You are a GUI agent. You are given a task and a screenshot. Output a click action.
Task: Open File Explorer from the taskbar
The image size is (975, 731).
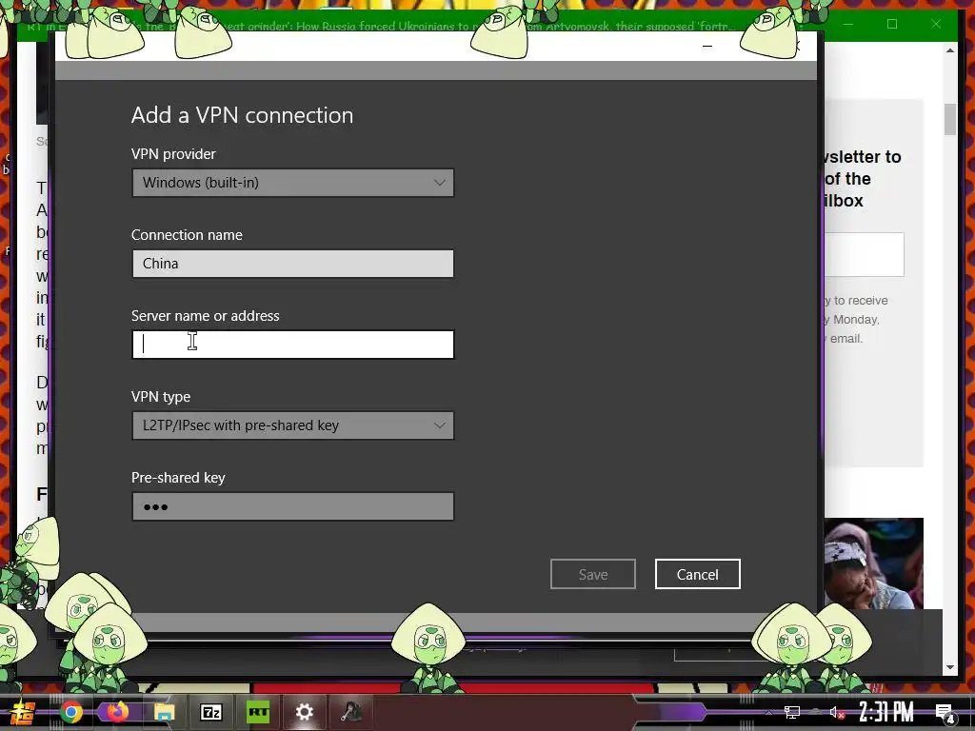[164, 712]
